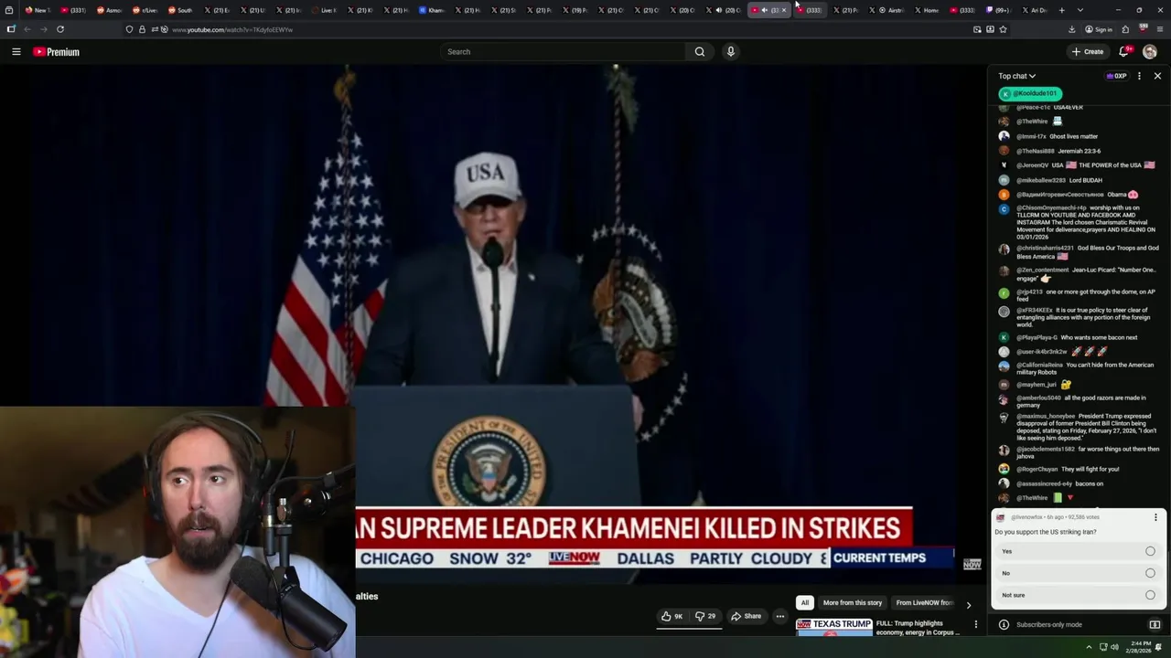Open browser application menu icon

[1160, 29]
